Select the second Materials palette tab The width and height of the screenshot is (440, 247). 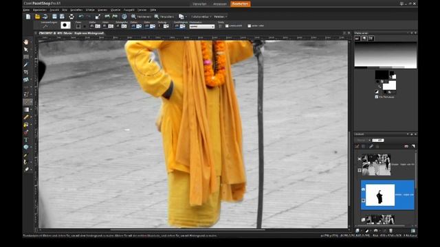[364, 38]
